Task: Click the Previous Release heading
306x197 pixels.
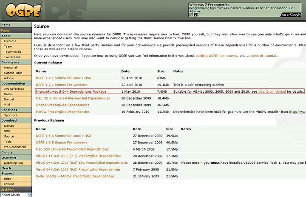Action: click(49, 120)
